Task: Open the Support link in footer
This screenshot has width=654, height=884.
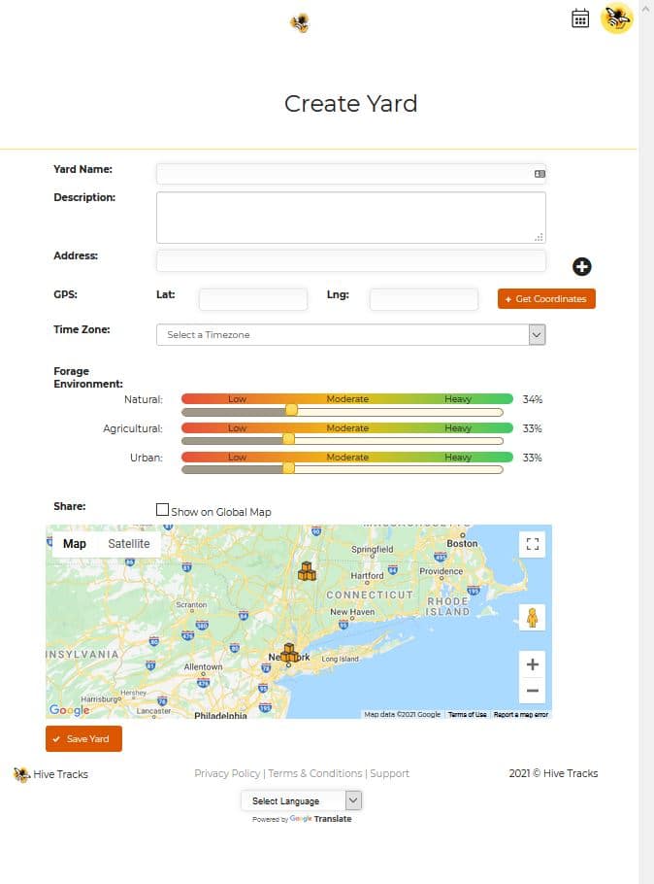Action: pyautogui.click(x=389, y=773)
